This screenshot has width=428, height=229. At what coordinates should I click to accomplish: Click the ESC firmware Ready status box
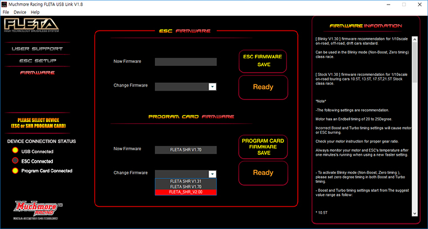[263, 87]
